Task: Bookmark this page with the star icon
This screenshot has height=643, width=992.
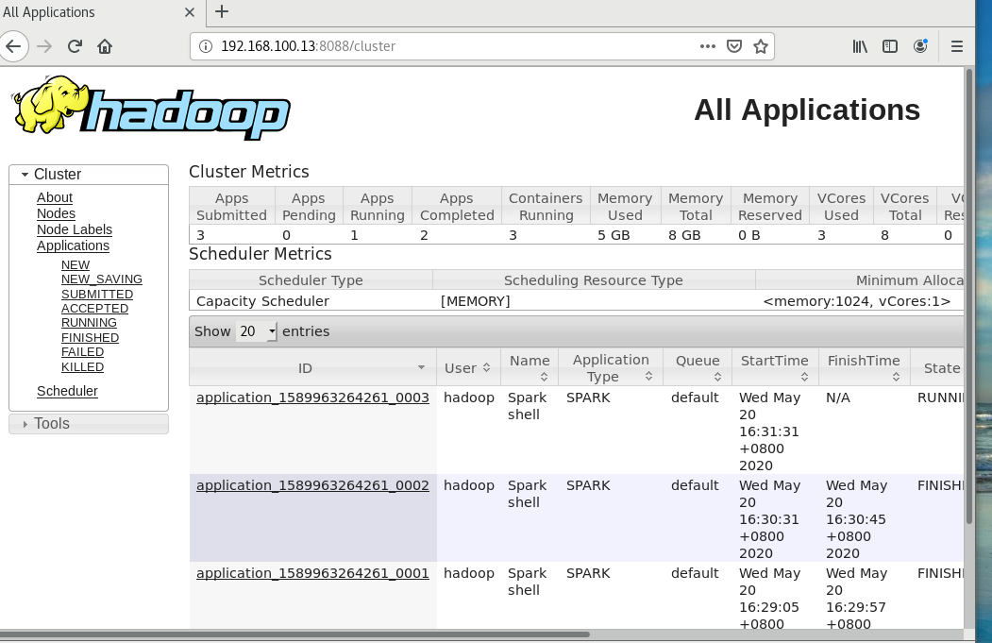Action: point(761,46)
